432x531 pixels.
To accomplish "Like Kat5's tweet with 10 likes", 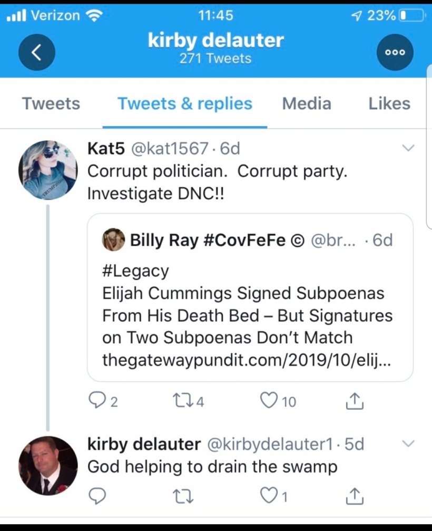I will click(x=269, y=402).
